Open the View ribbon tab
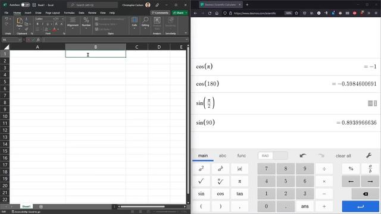Screen dimensions: 381x214 (x=103, y=13)
